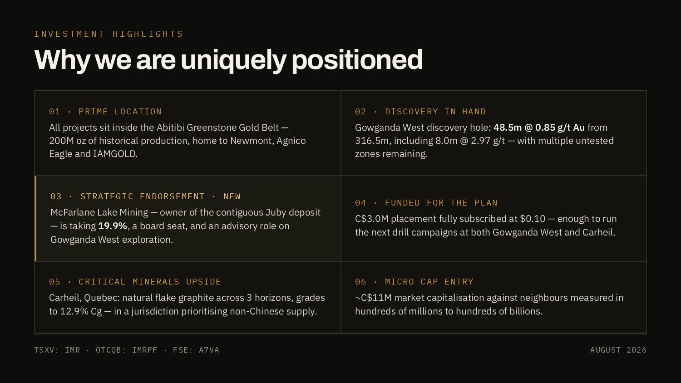Image resolution: width=681 pixels, height=383 pixels.
Task: Click the '01 · PRIME LOCATION' heading
Action: [105, 112]
